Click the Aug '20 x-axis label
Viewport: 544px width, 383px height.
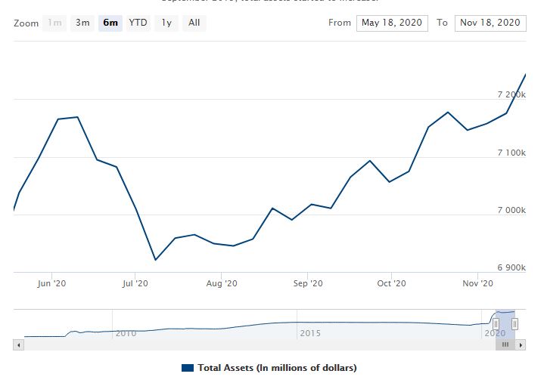(x=222, y=283)
